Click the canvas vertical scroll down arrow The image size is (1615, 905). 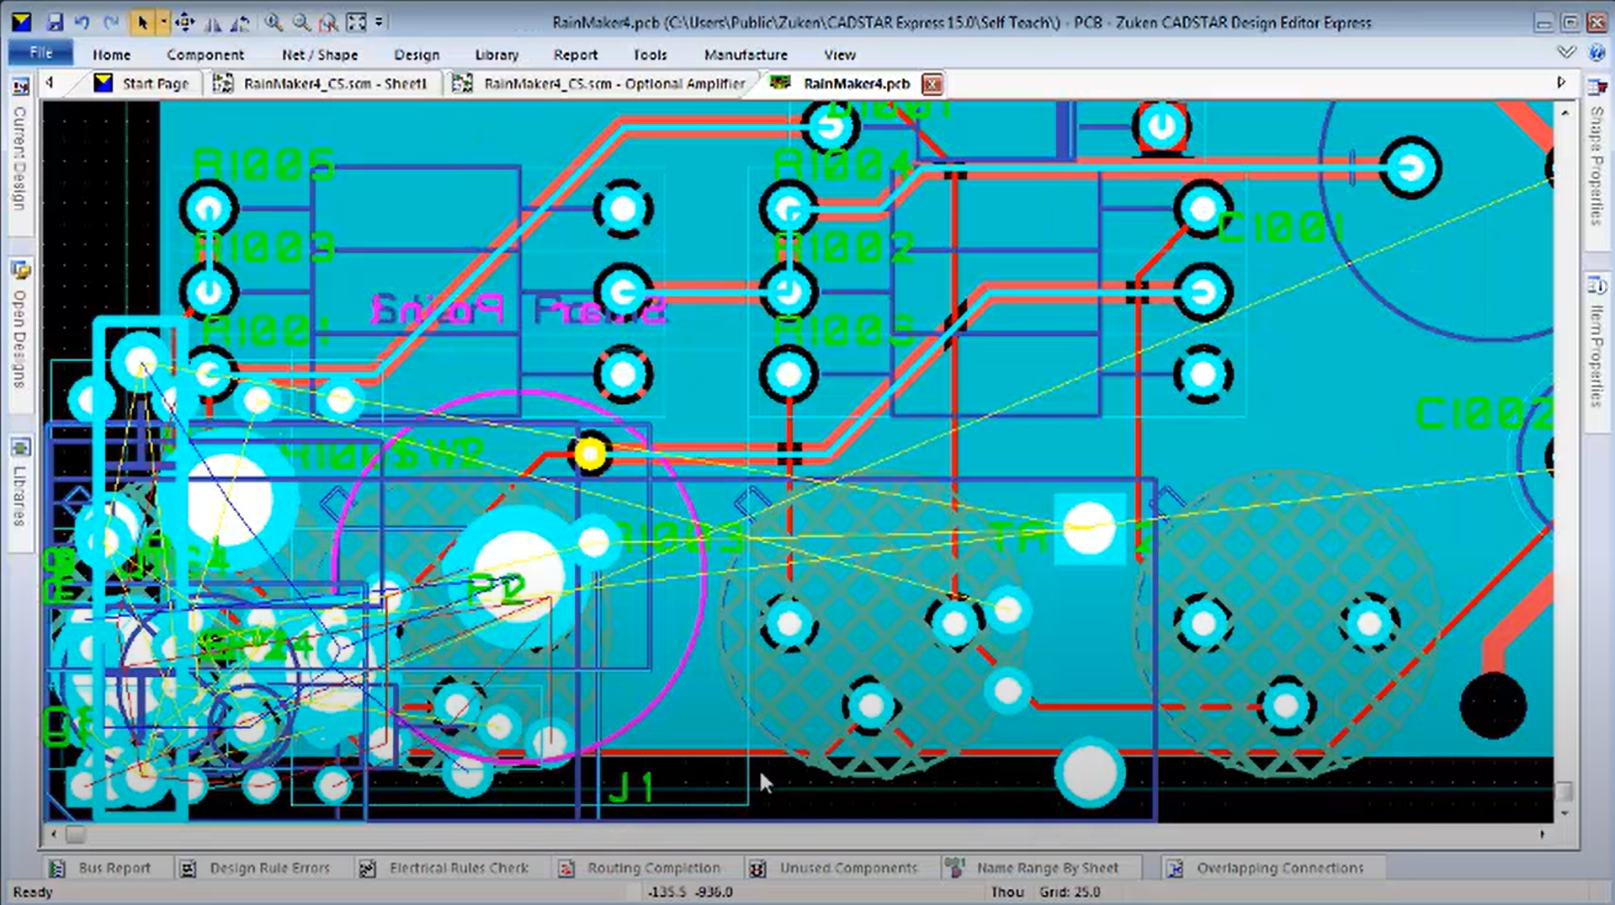click(x=1565, y=813)
